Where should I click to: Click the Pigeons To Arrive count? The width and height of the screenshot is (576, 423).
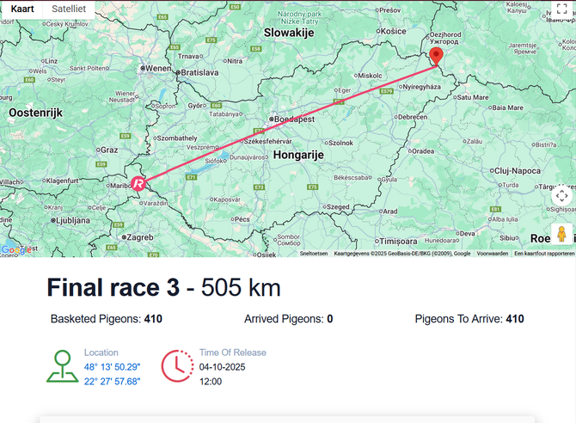(514, 319)
